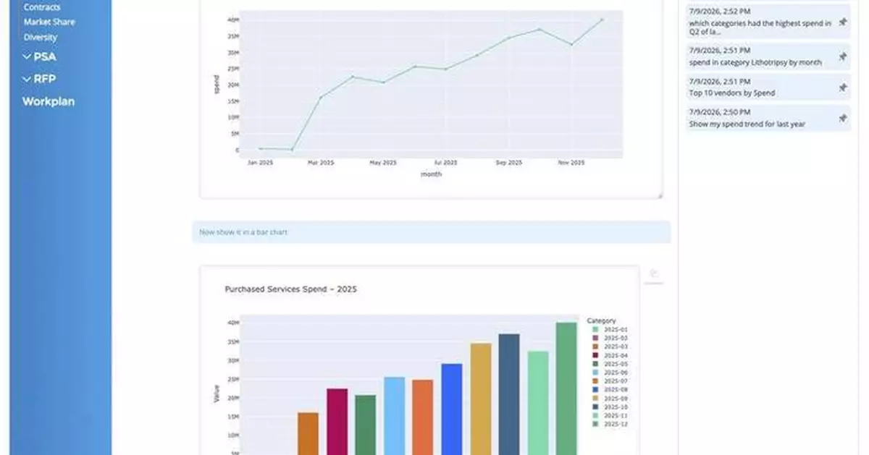869x455 pixels.
Task: Open history entry 'Top 10 vendors by Spend'
Action: 768,88
